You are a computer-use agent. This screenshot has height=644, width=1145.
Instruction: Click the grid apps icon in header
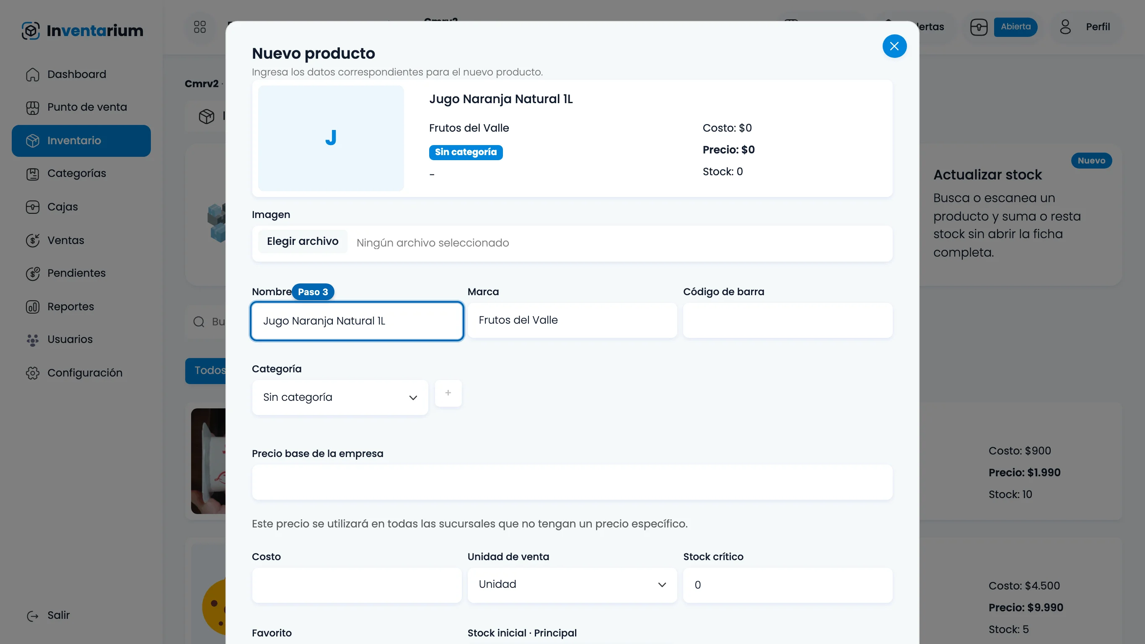200,27
